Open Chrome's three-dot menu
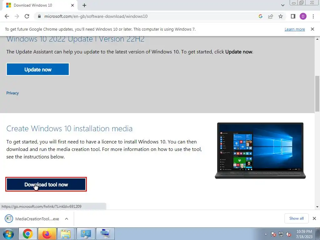Screen dimensions: 320x240 (313, 16)
